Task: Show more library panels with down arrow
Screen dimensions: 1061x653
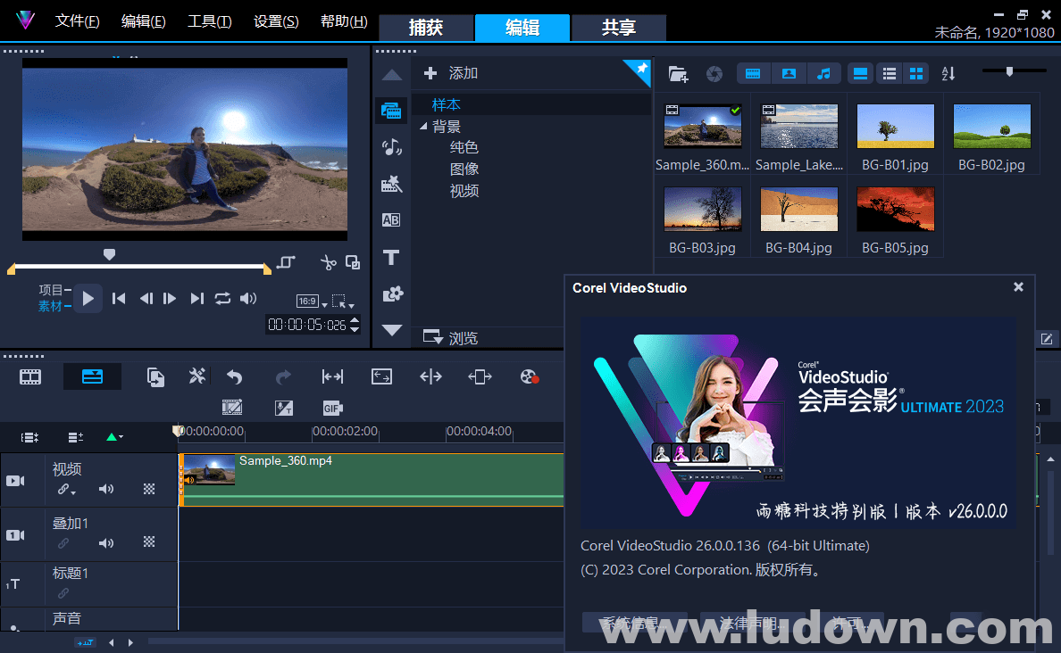Action: click(392, 330)
